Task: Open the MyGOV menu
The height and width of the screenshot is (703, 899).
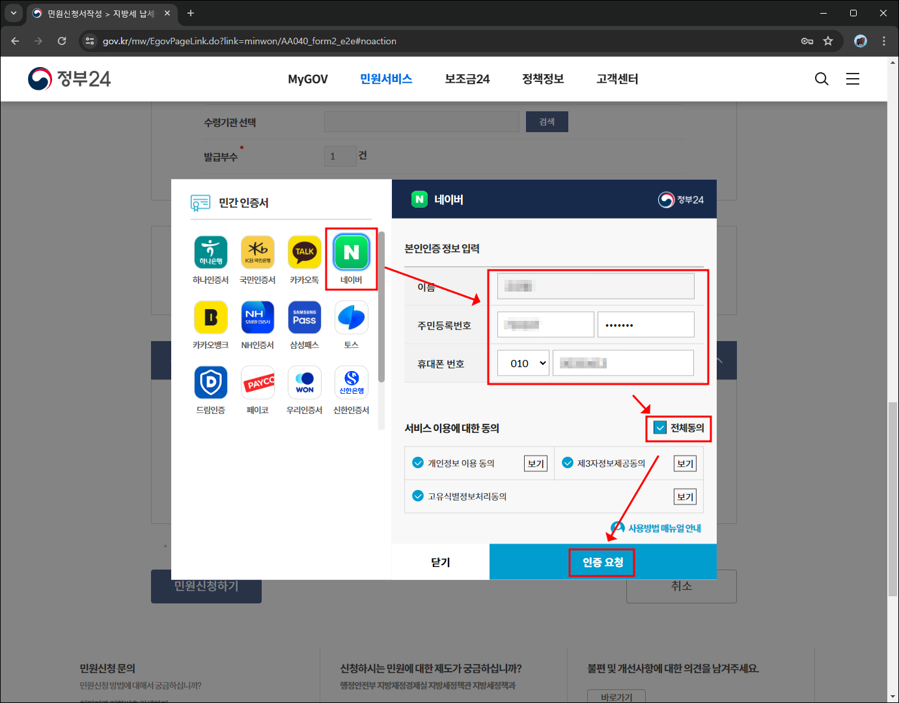Action: point(308,79)
